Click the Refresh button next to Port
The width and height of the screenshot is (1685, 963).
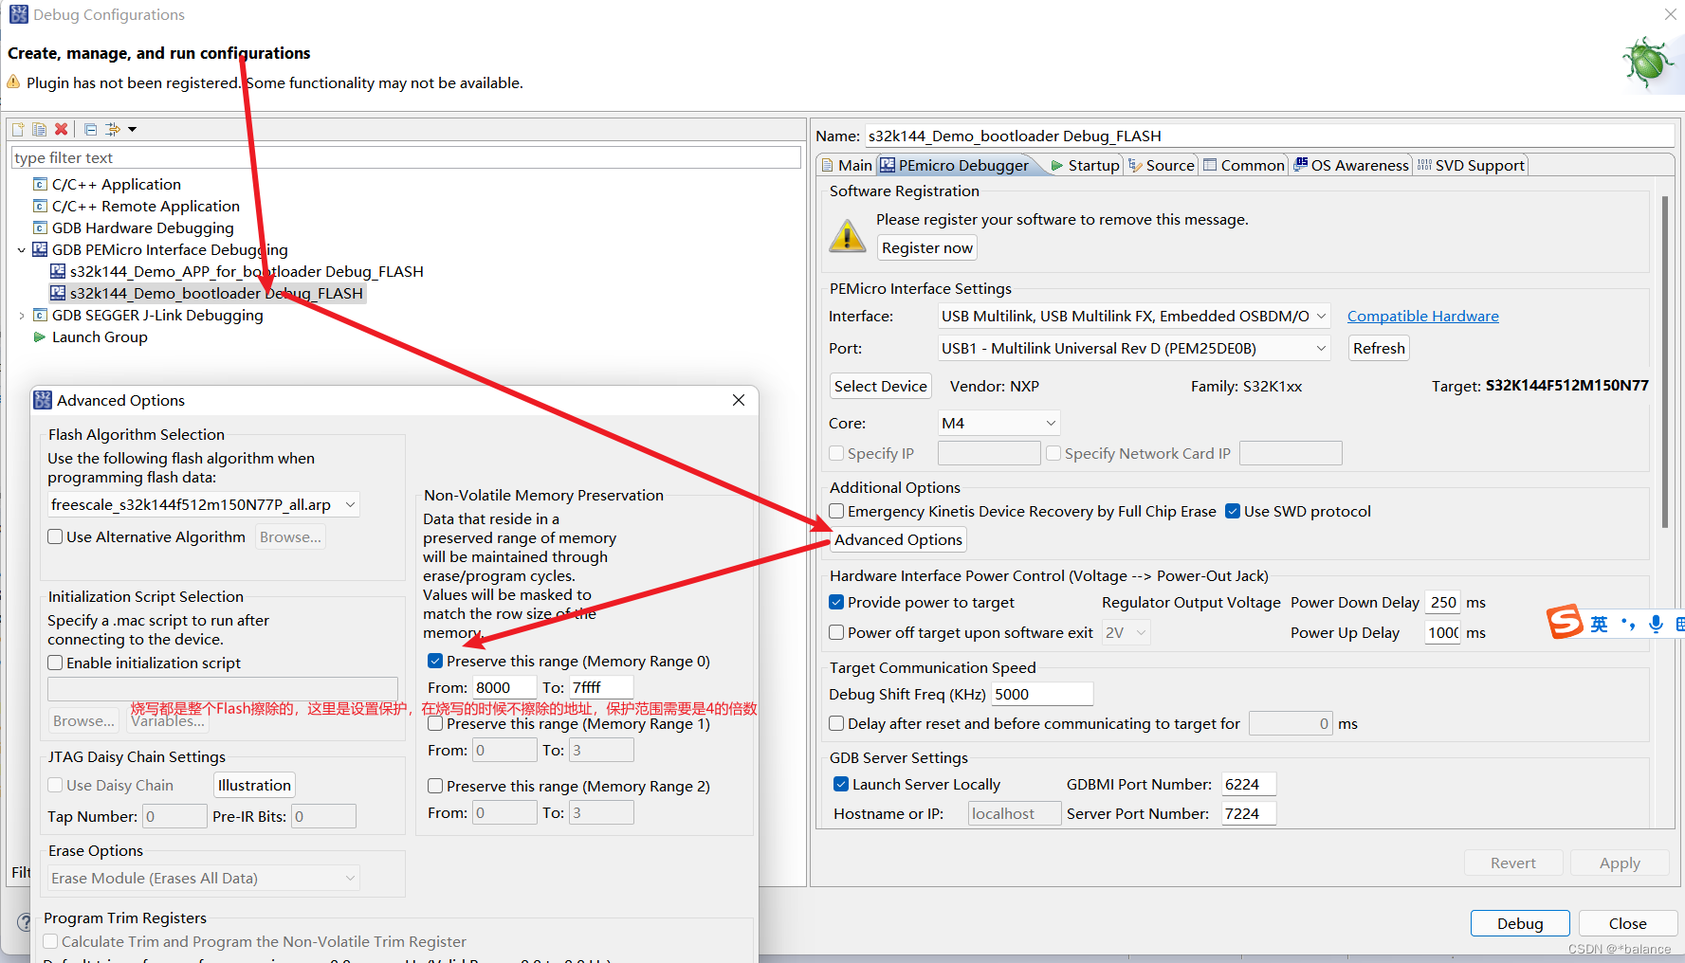point(1378,348)
